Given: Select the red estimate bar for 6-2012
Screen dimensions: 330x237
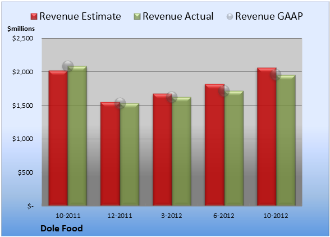Looking at the screenshot, I should 214,145.
